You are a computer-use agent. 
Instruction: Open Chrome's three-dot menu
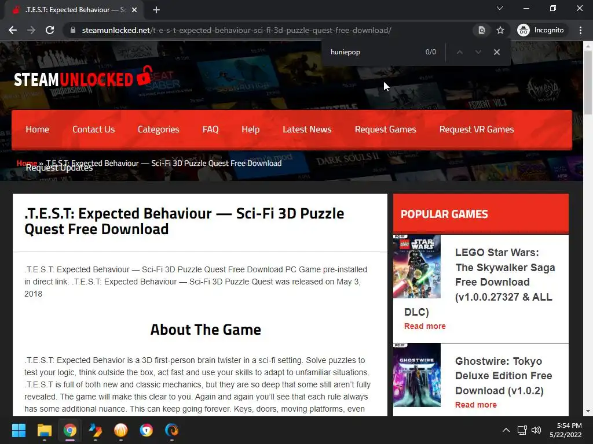tap(580, 30)
